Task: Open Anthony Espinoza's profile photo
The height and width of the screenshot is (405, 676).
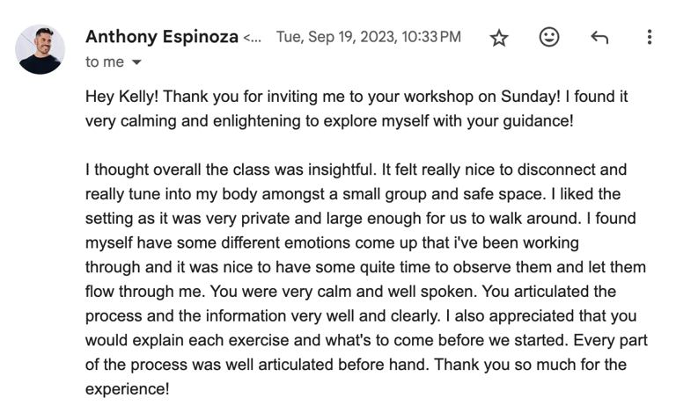Action: tap(40, 49)
